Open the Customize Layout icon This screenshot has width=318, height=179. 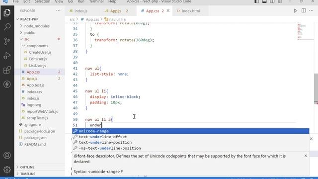(x=280, y=1)
